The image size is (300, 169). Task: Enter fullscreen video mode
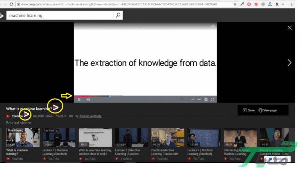tap(212, 99)
